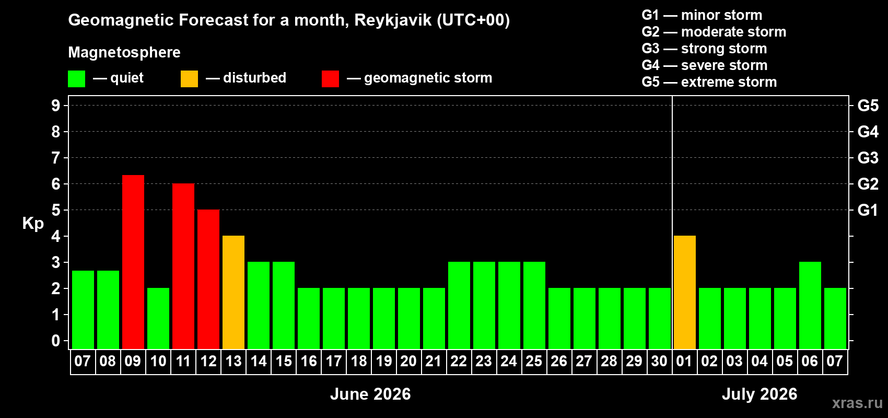Click the 'disturbed' legend label
Screen dimensions: 888x418
pyautogui.click(x=254, y=78)
